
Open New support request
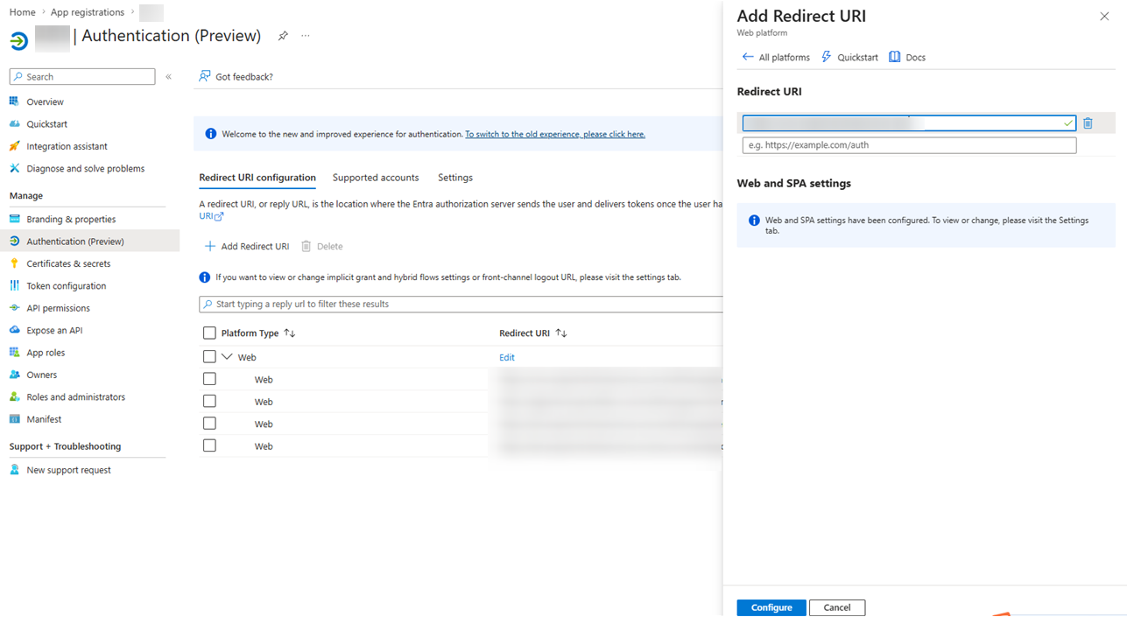coord(68,470)
